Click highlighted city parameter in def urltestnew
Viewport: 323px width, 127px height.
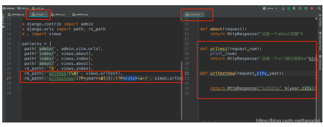tap(262, 73)
